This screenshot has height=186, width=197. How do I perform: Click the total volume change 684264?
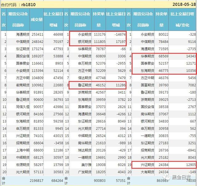(x=57, y=181)
